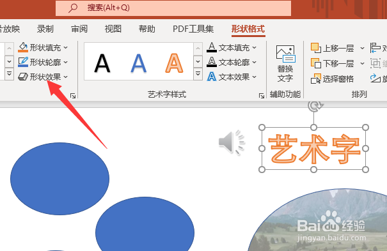
Task: Expand the WordArt styles gallery
Action: pyautogui.click(x=198, y=74)
